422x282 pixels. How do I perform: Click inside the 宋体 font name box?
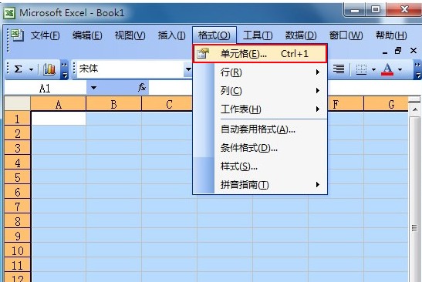coord(130,69)
